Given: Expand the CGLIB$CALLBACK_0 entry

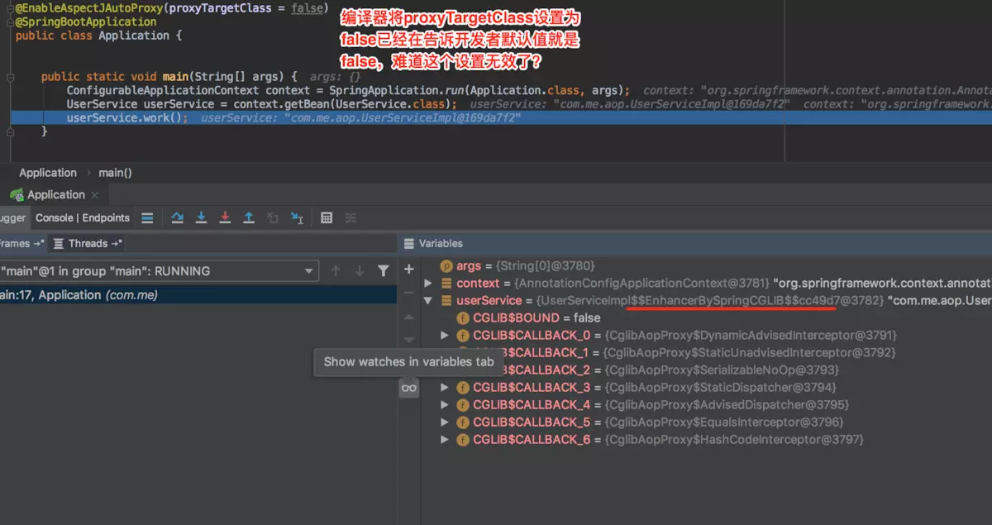Looking at the screenshot, I should pyautogui.click(x=446, y=335).
